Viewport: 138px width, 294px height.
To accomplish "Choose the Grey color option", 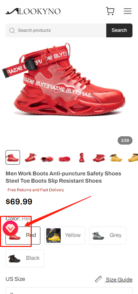I will [108, 236].
